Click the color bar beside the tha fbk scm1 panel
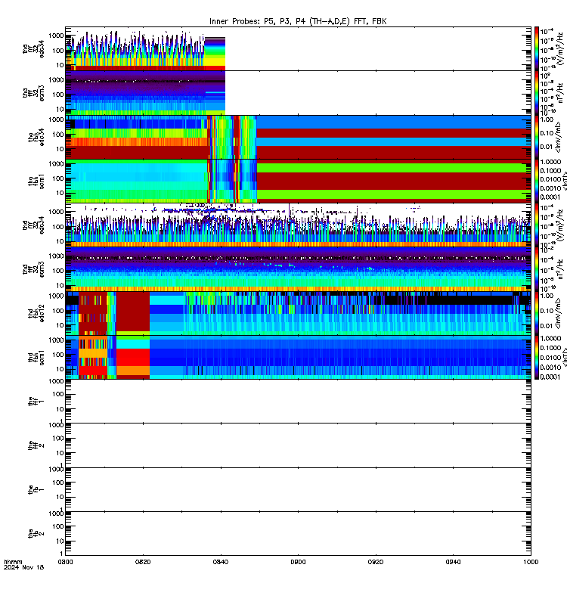The height and width of the screenshot is (605, 567). click(x=537, y=181)
